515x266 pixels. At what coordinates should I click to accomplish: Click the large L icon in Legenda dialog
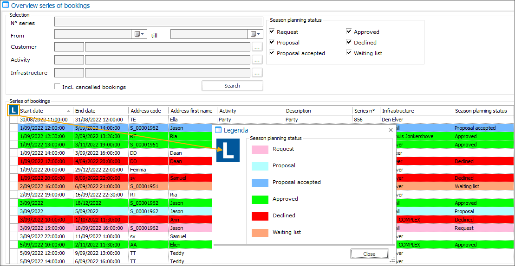pyautogui.click(x=228, y=150)
